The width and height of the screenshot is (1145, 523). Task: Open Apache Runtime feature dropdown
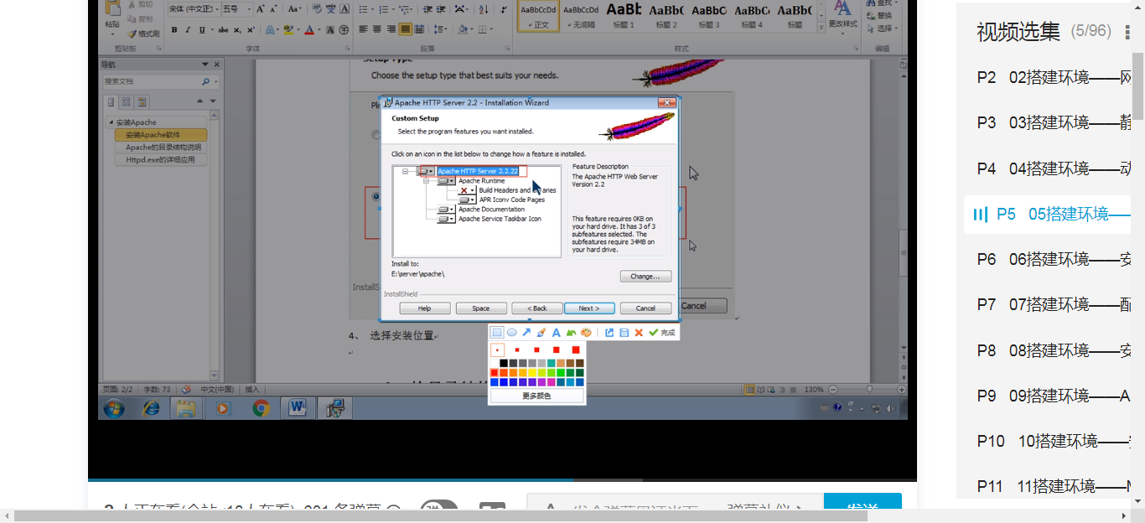point(447,181)
